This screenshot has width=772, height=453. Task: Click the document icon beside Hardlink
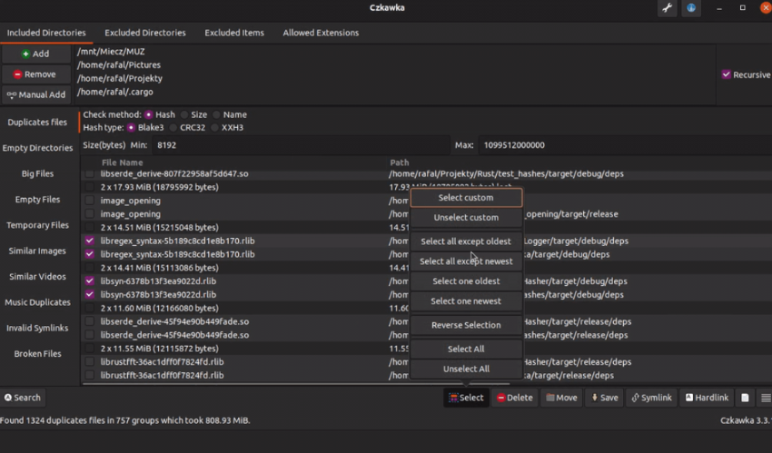pyautogui.click(x=745, y=398)
